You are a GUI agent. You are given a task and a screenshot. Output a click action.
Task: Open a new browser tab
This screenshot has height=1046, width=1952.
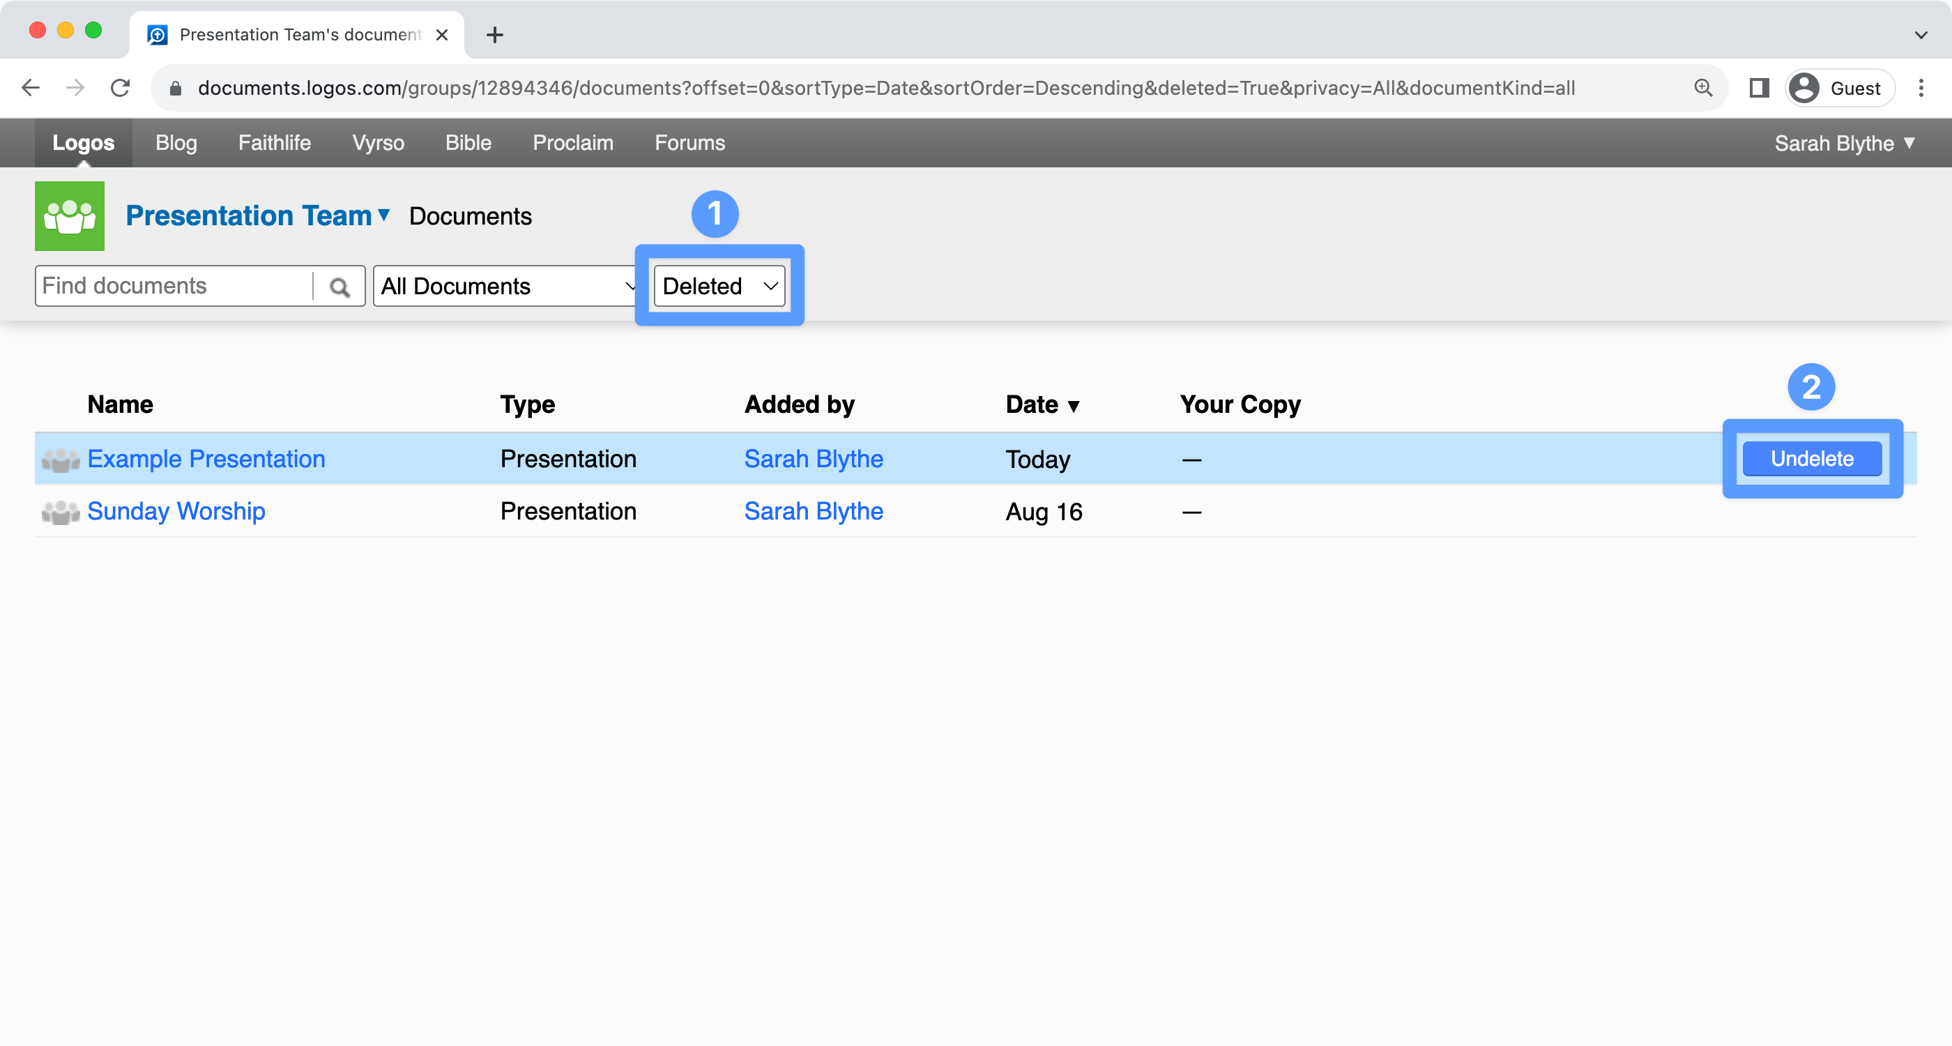pyautogui.click(x=495, y=35)
